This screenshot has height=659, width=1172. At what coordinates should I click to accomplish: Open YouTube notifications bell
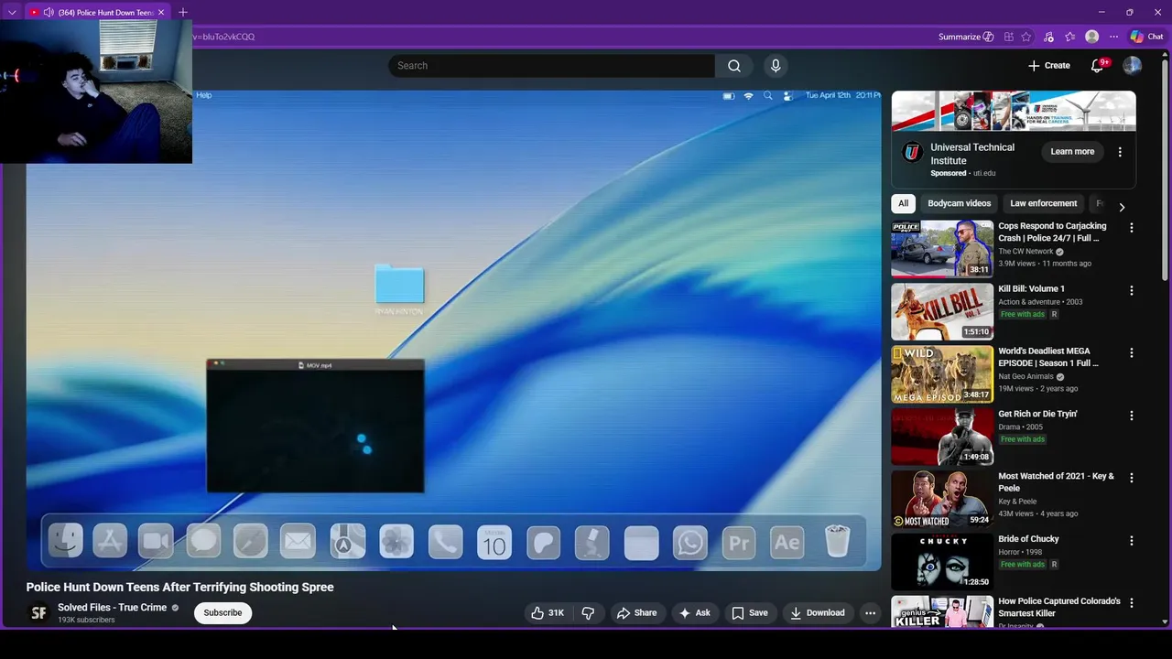(x=1097, y=66)
